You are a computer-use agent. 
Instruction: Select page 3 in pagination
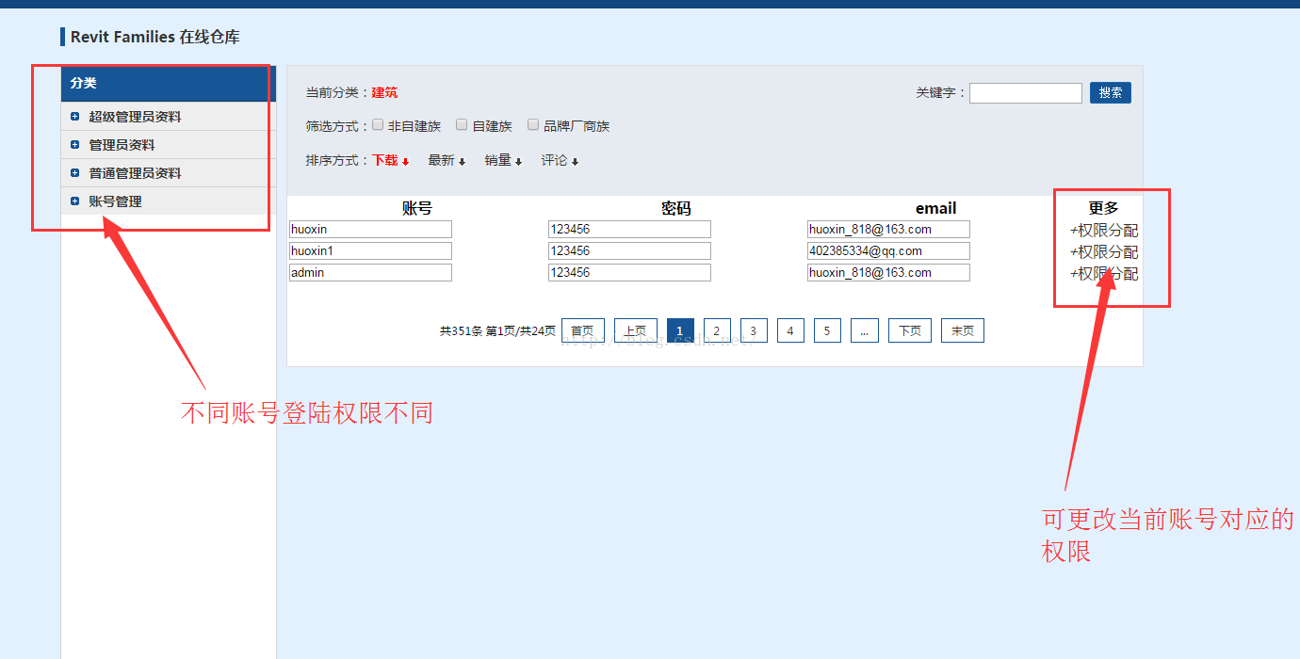click(754, 330)
